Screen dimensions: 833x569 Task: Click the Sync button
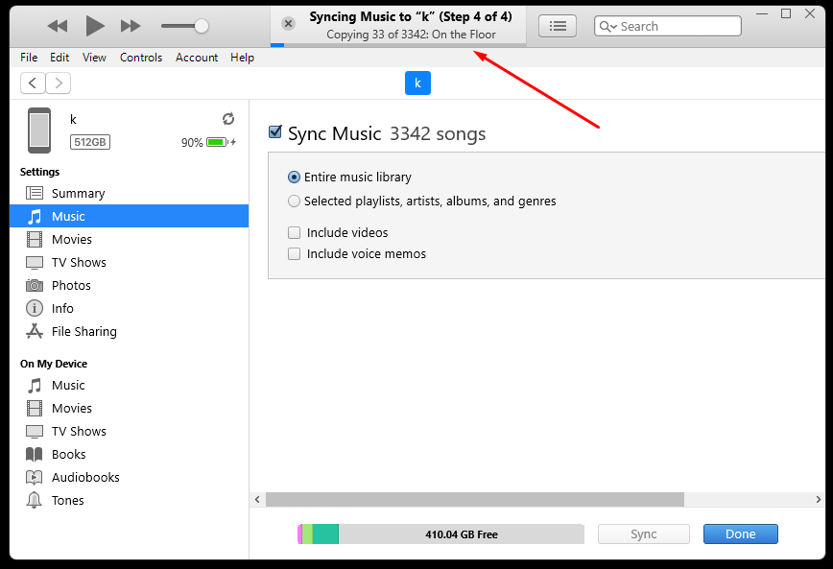pyautogui.click(x=644, y=534)
